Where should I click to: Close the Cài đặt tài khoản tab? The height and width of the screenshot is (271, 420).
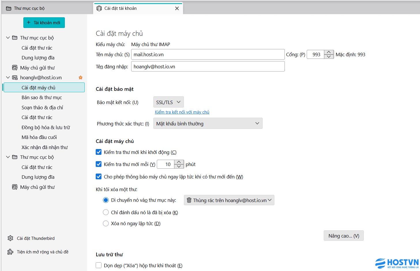(x=177, y=8)
